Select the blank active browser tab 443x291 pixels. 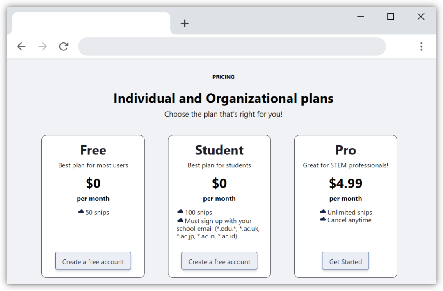click(x=91, y=23)
